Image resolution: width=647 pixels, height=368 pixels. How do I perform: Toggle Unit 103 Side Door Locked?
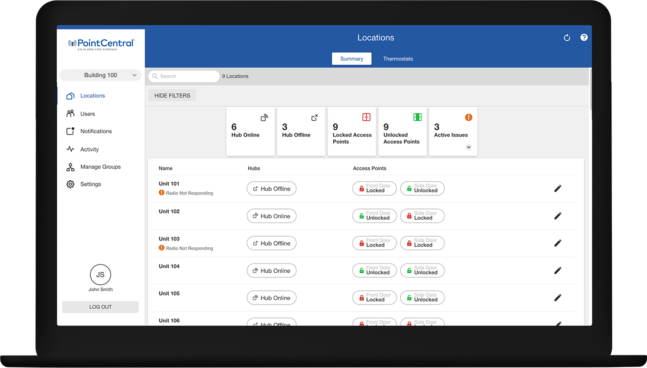[x=422, y=243]
